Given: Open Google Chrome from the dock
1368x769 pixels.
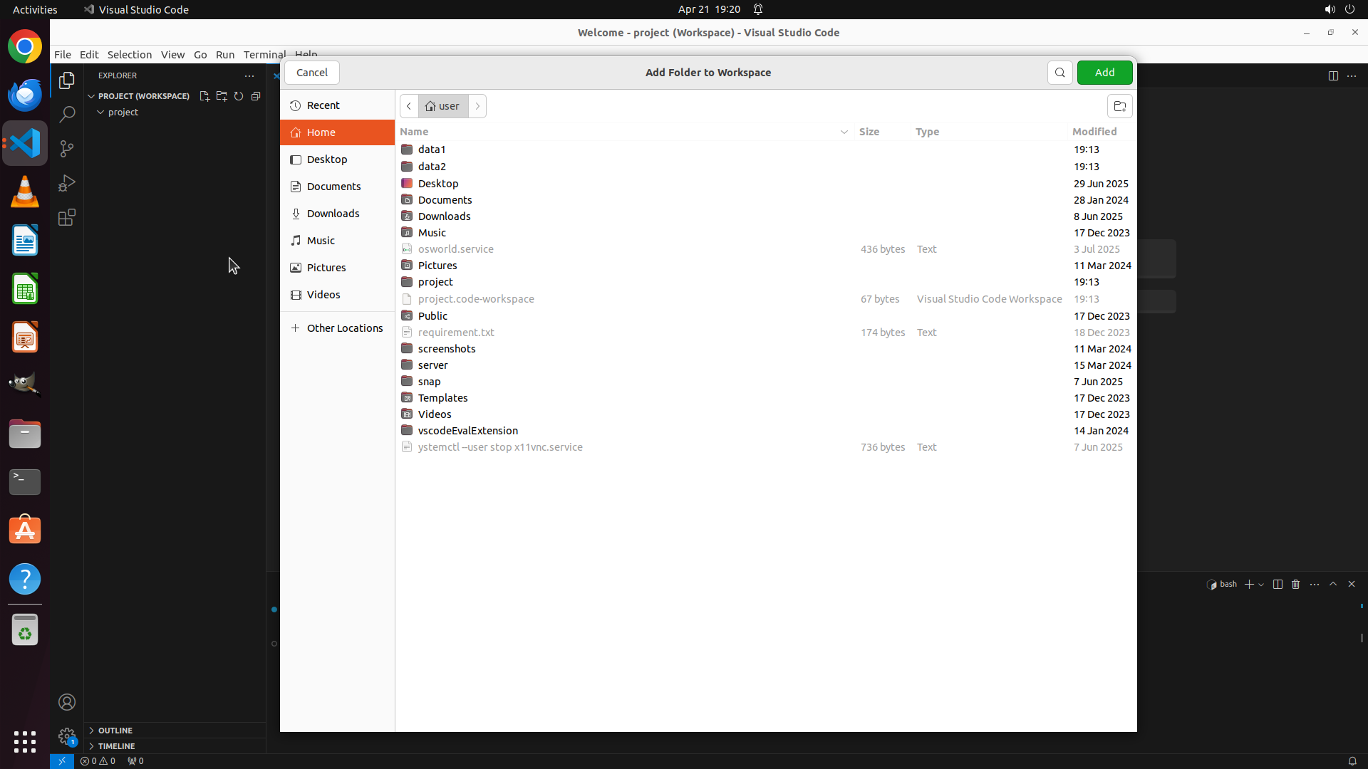Looking at the screenshot, I should click(25, 48).
